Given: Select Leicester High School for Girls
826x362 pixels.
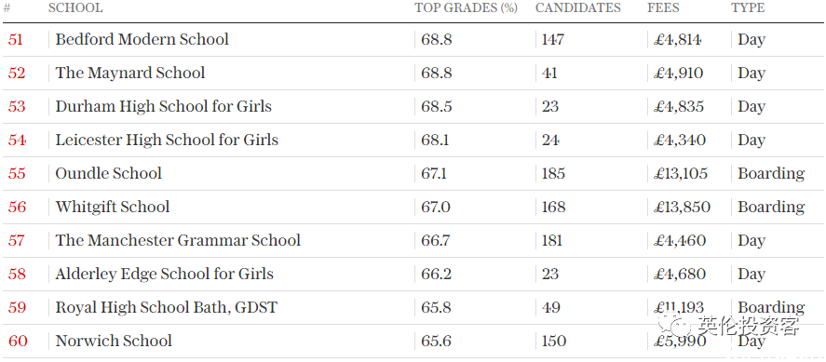Looking at the screenshot, I should pyautogui.click(x=167, y=140).
